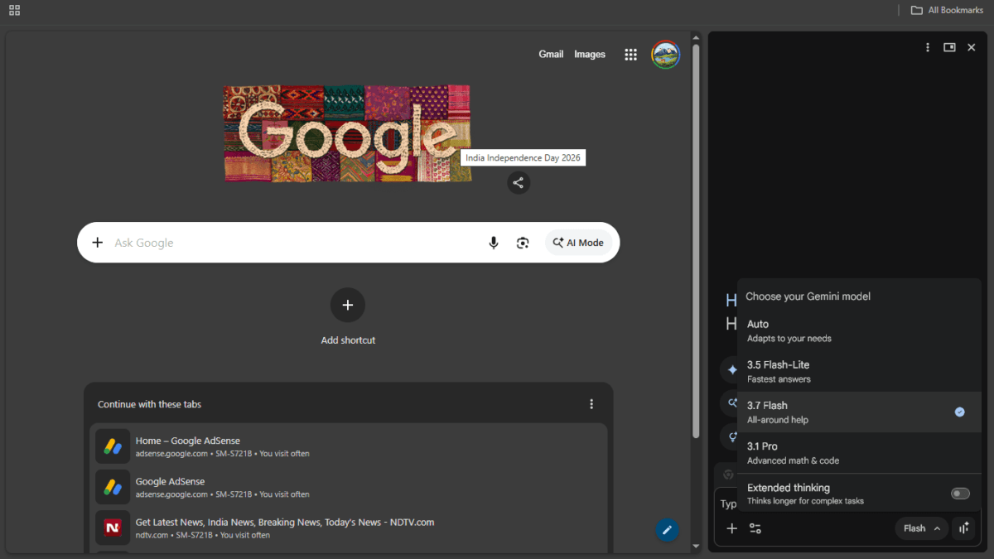Start Gemini Live voice mode
994x559 pixels.
click(963, 528)
